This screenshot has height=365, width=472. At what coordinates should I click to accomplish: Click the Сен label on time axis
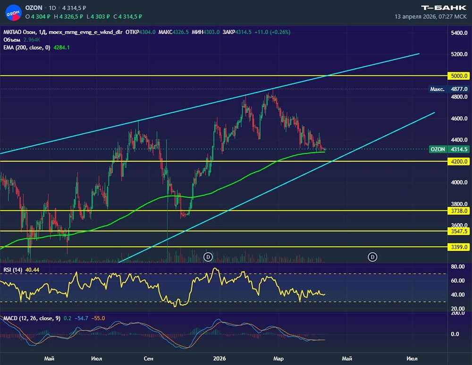(x=148, y=358)
